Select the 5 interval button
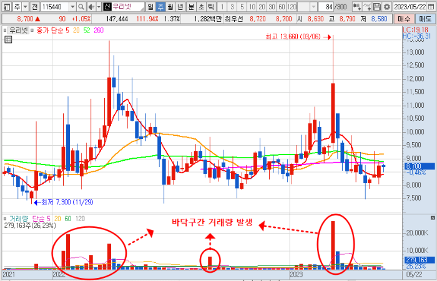 click(242, 6)
